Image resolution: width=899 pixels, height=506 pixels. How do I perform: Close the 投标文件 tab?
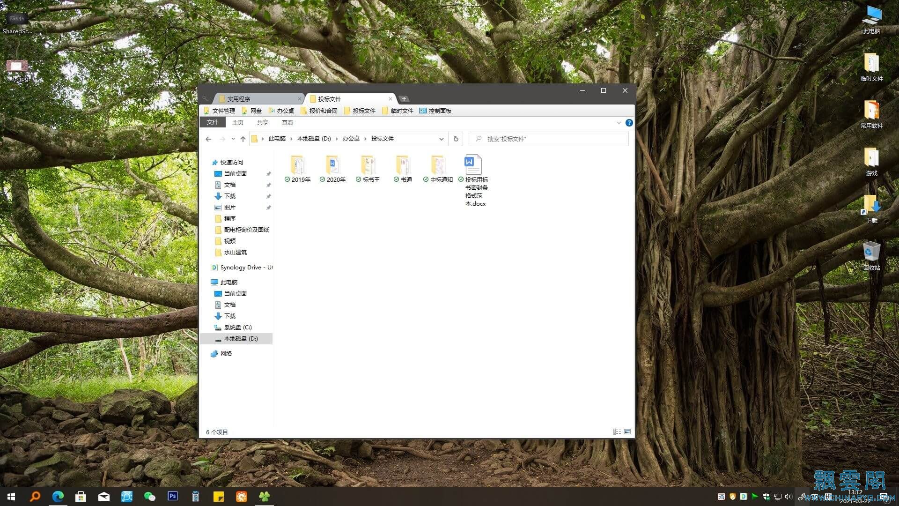coord(390,99)
